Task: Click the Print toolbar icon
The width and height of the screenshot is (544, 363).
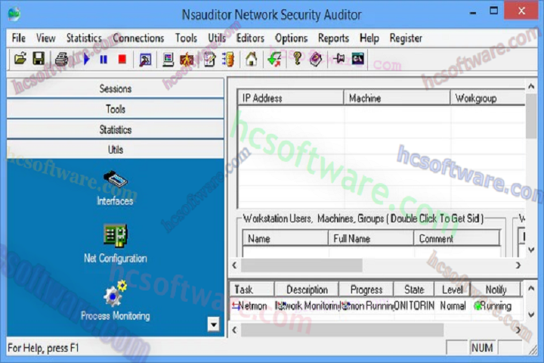Action: tap(62, 59)
